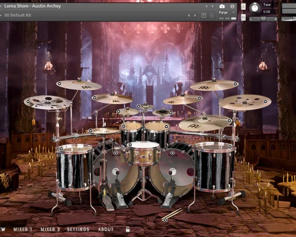Open the left trash stack cymbal selector arrow
The image size is (296, 237).
28,101
